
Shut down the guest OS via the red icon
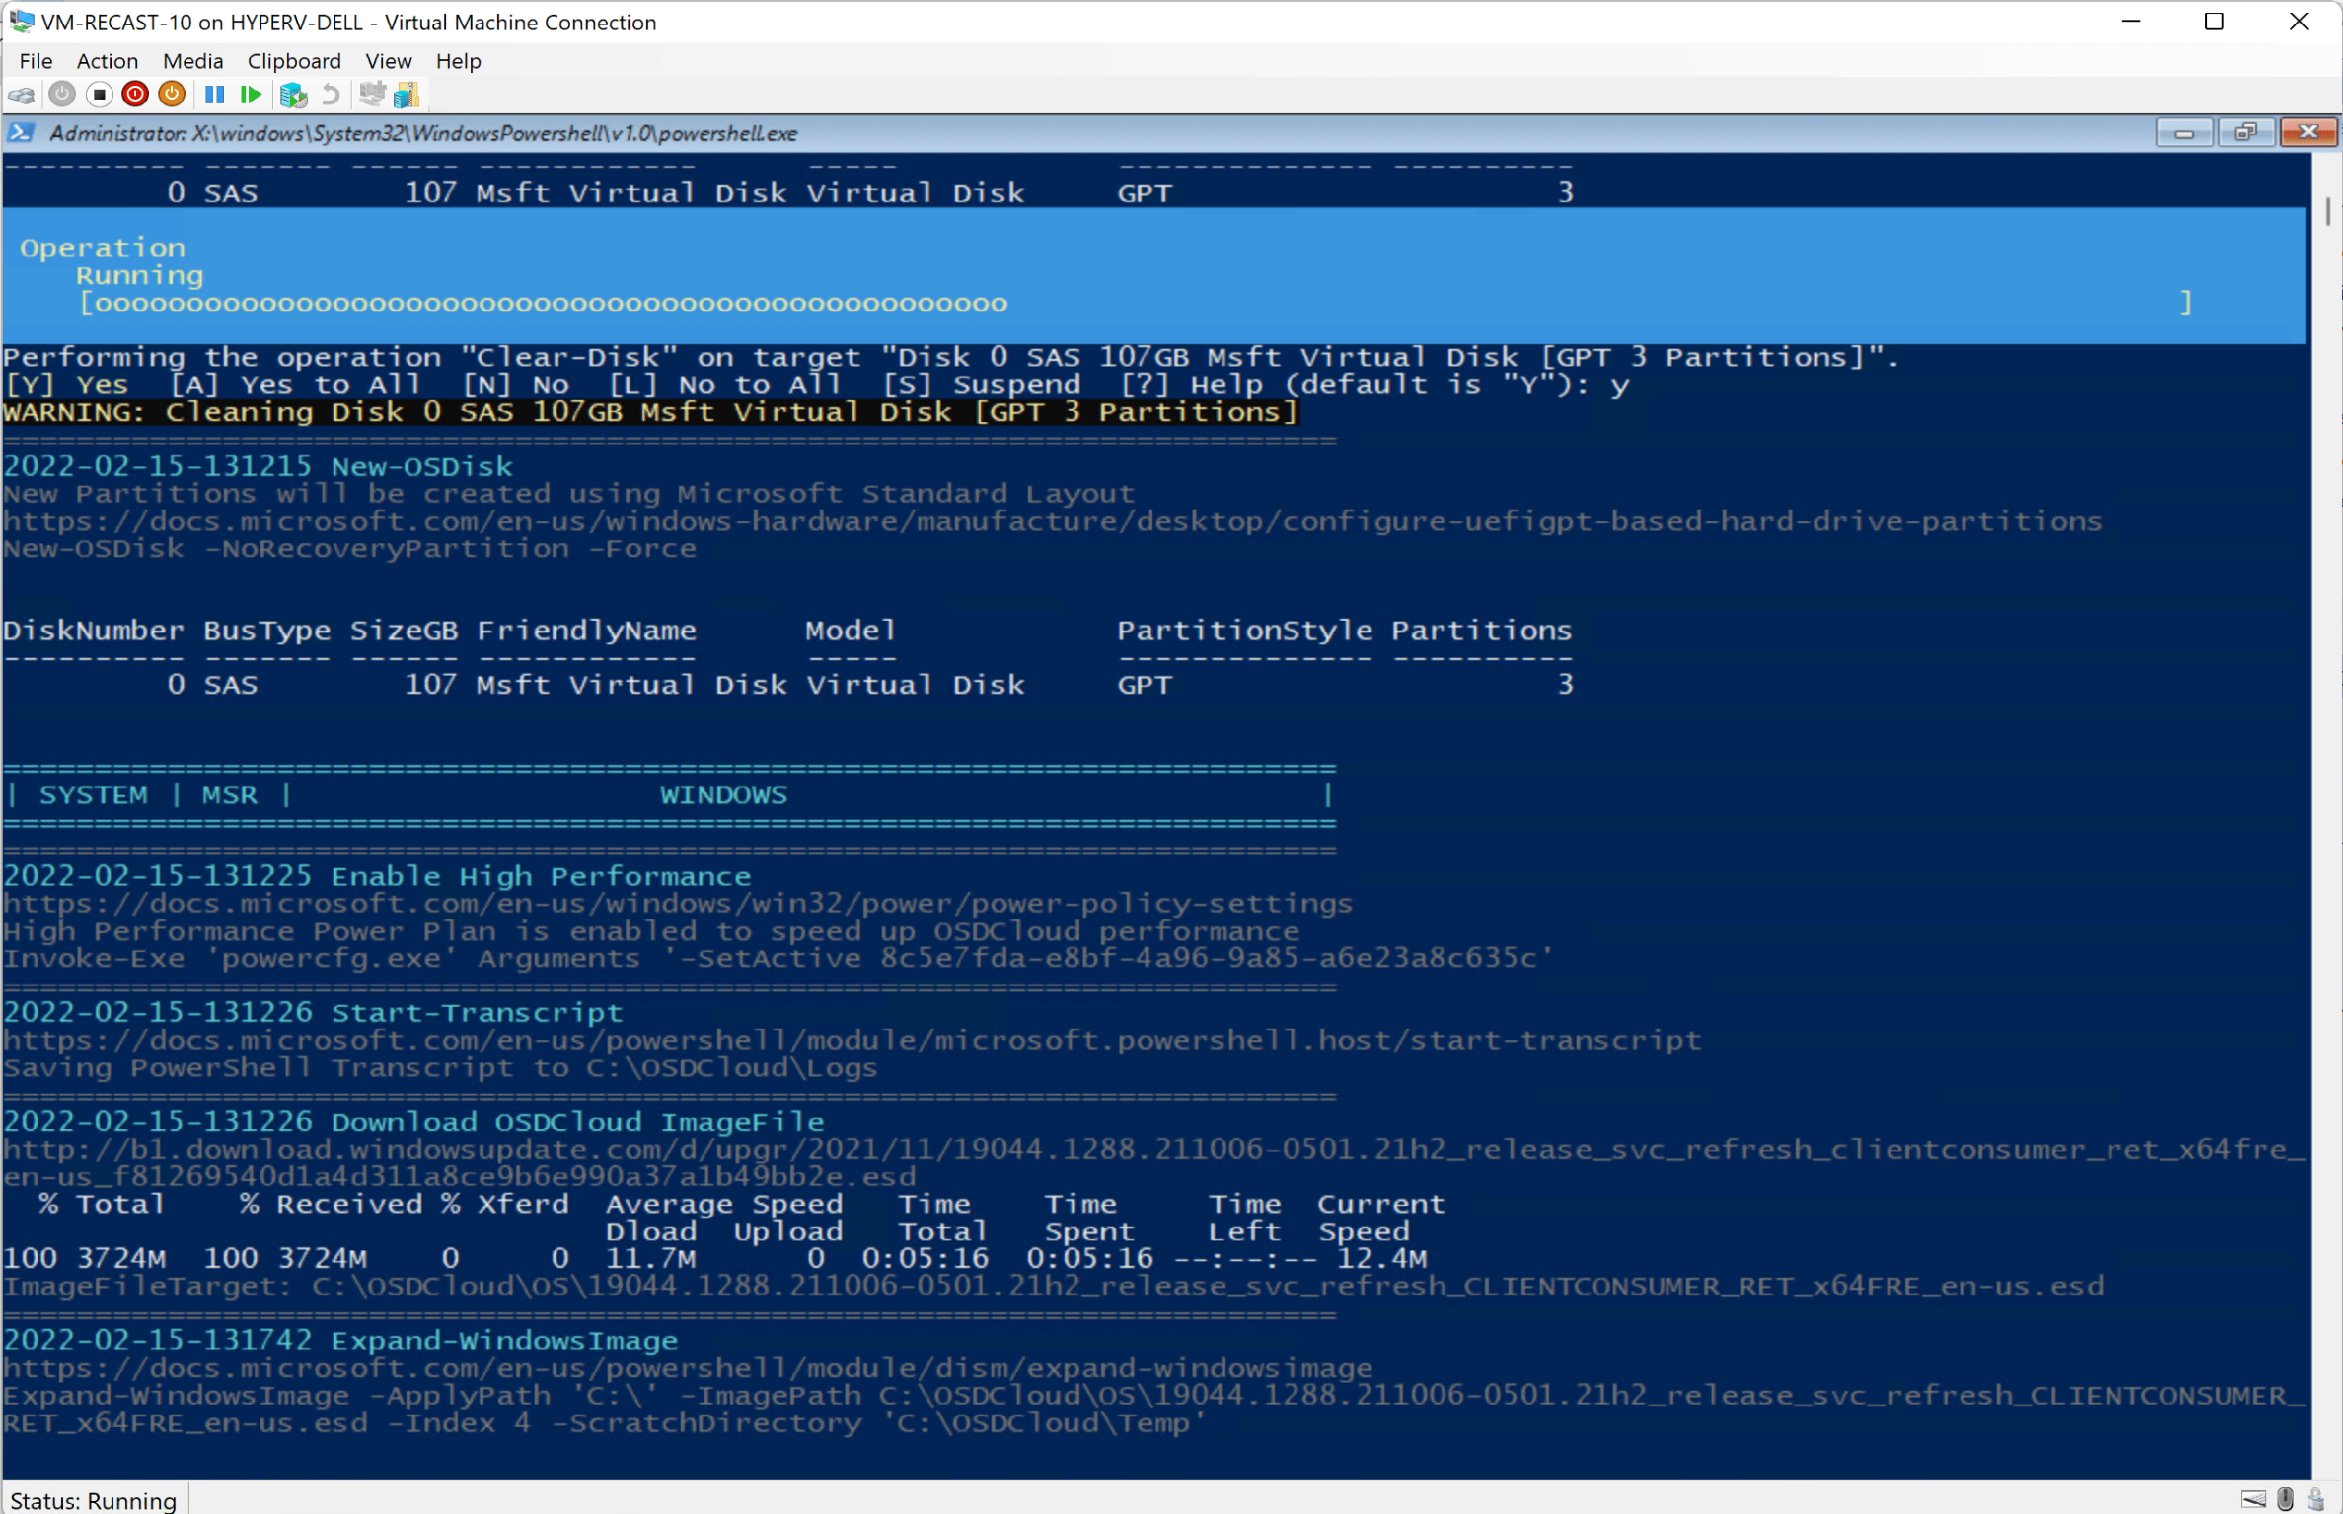tap(135, 94)
